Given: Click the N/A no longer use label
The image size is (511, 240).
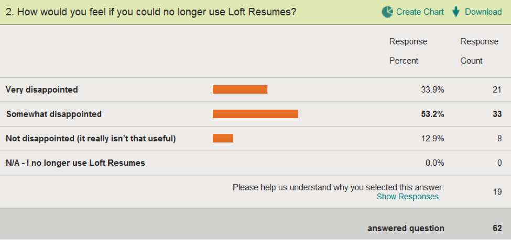Looking at the screenshot, I should point(75,163).
